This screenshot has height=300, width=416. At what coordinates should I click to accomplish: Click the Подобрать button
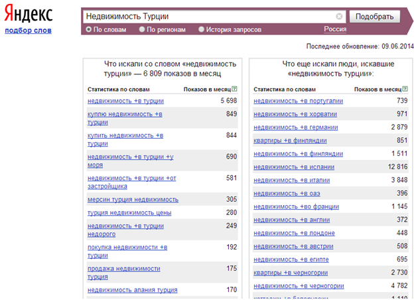tap(374, 17)
